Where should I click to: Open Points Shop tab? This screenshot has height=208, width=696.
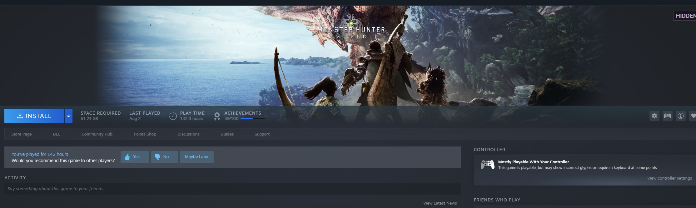click(x=145, y=134)
